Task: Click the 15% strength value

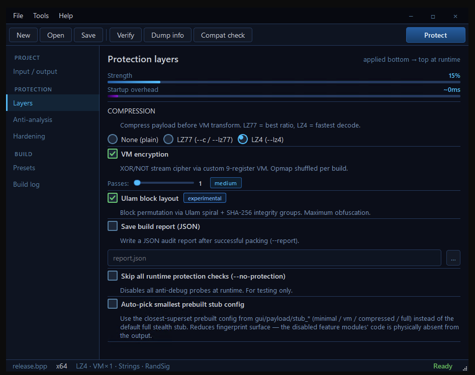Action: (454, 75)
